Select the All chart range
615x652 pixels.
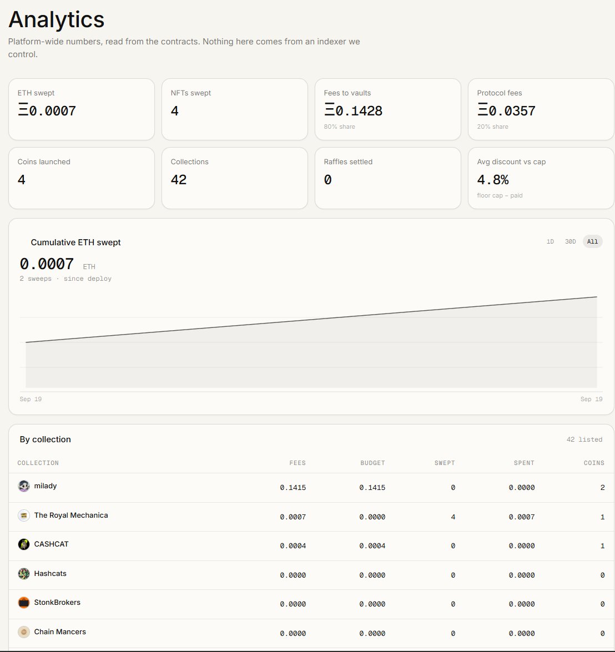point(593,241)
